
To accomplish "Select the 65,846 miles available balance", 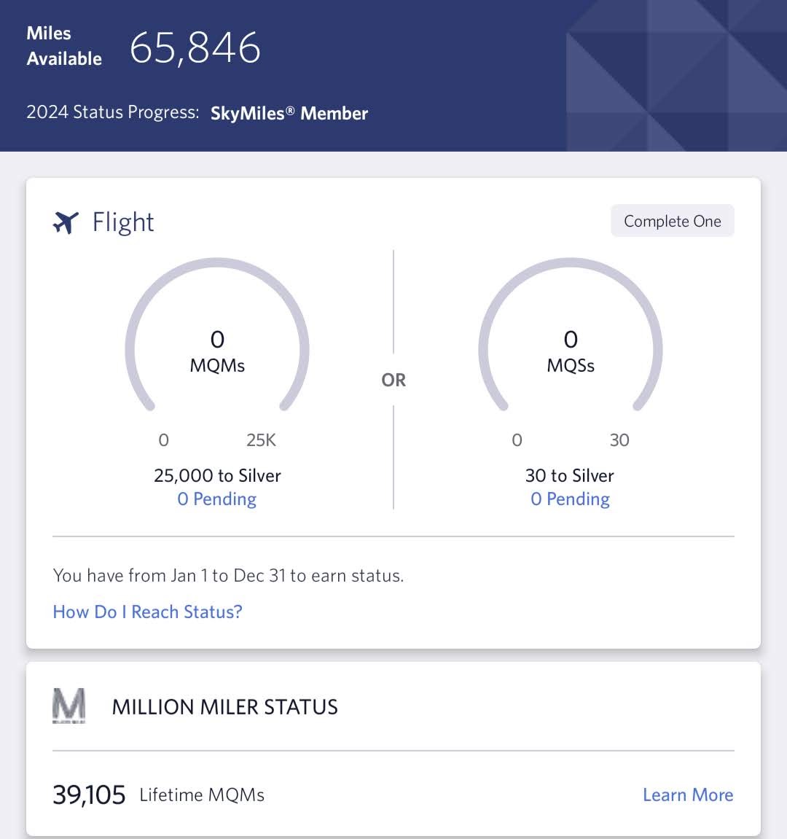I will 195,47.
